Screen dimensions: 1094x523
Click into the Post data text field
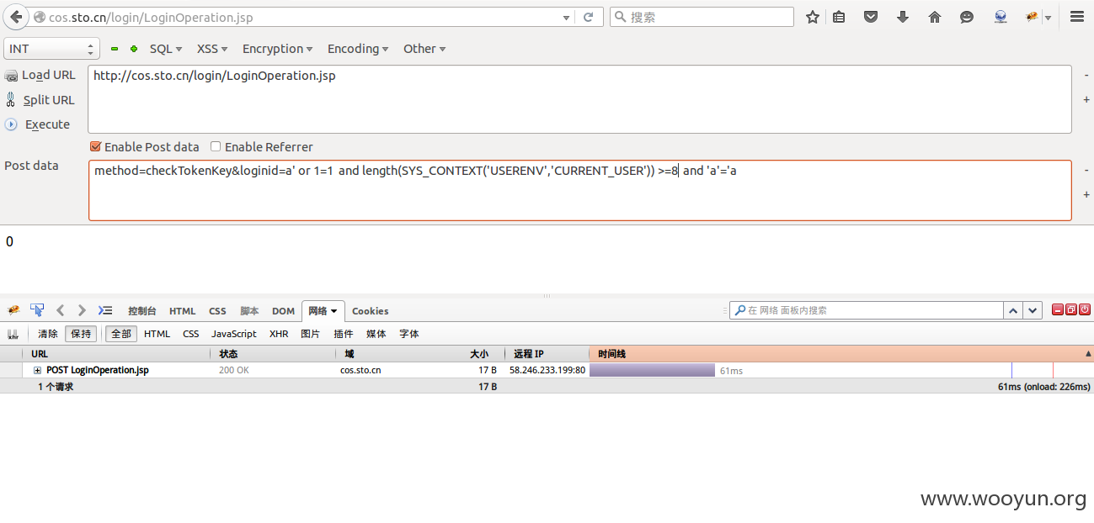pos(579,191)
